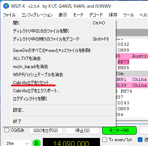The image size is (148, 146).
Task: Select Cabrilloログをリセット... entry
Action: pos(63,83)
